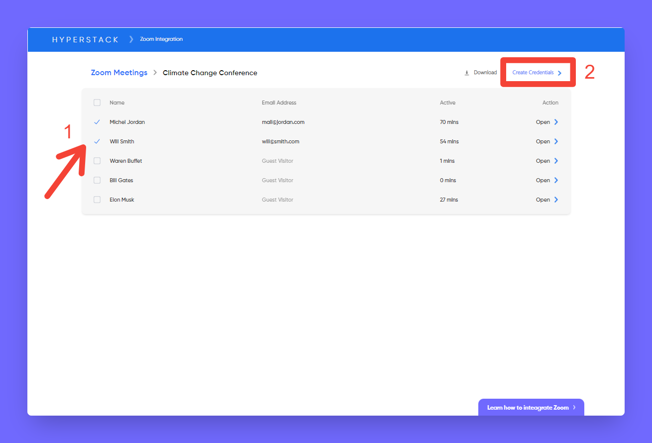Go to Zoom Meetings breadcrumb

119,73
